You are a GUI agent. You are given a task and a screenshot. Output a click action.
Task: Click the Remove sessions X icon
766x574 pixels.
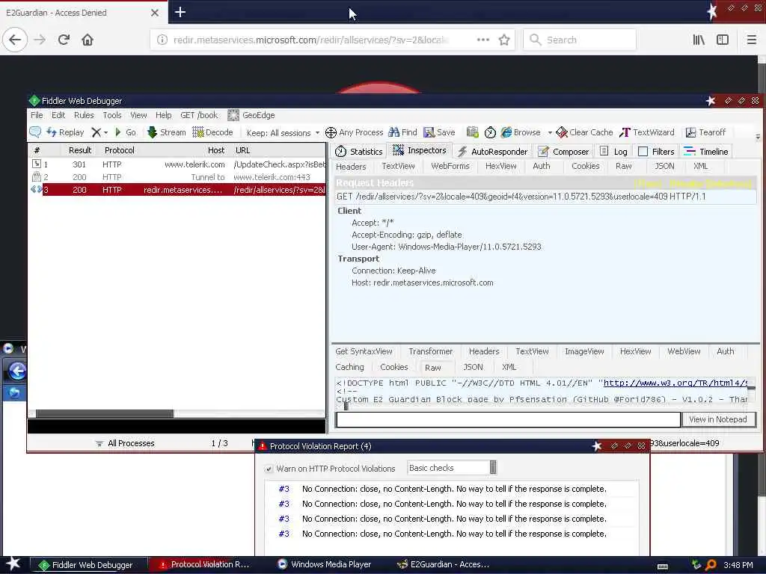tap(96, 132)
